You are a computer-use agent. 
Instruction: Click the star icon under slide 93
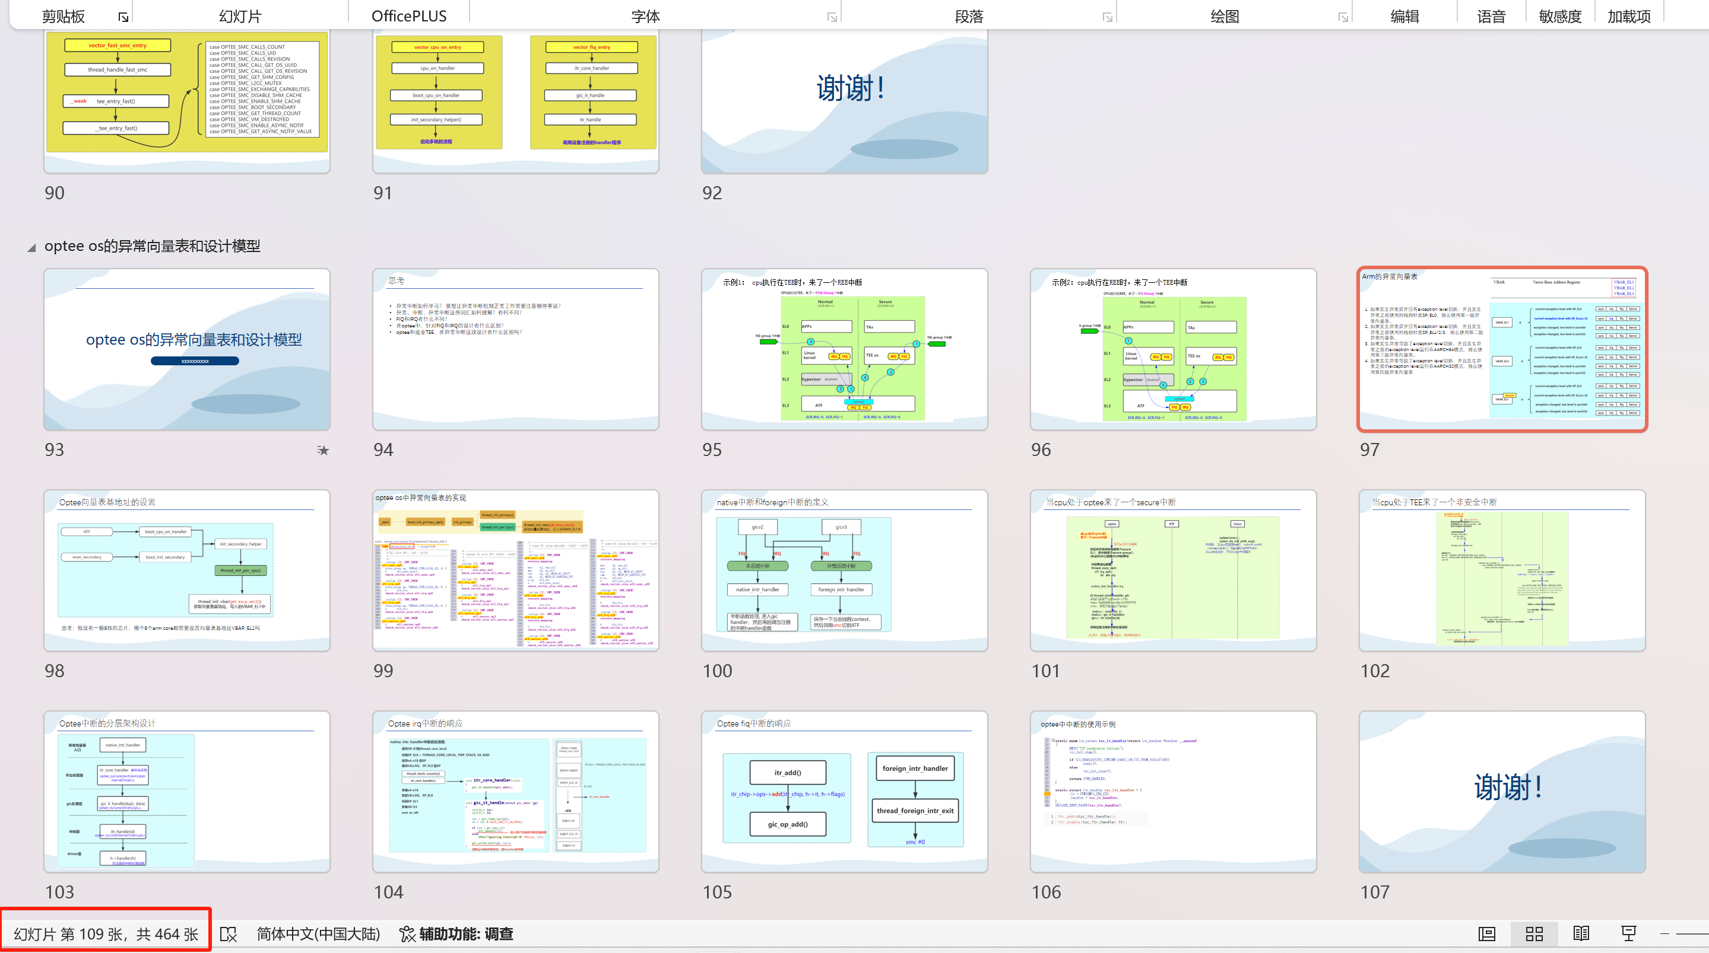click(x=323, y=451)
